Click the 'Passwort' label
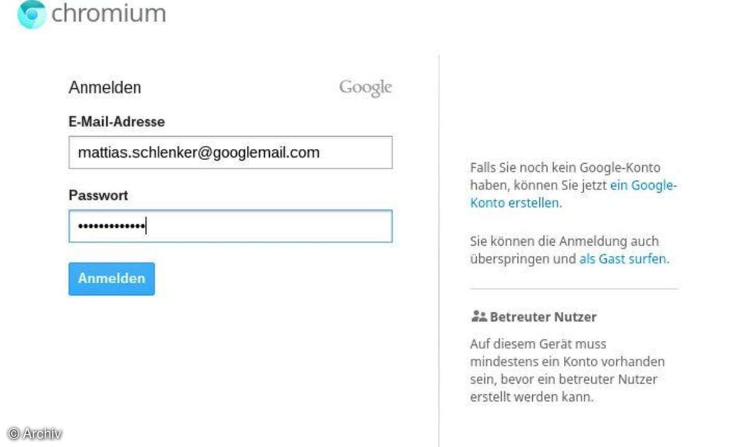746x447 pixels. click(x=98, y=196)
